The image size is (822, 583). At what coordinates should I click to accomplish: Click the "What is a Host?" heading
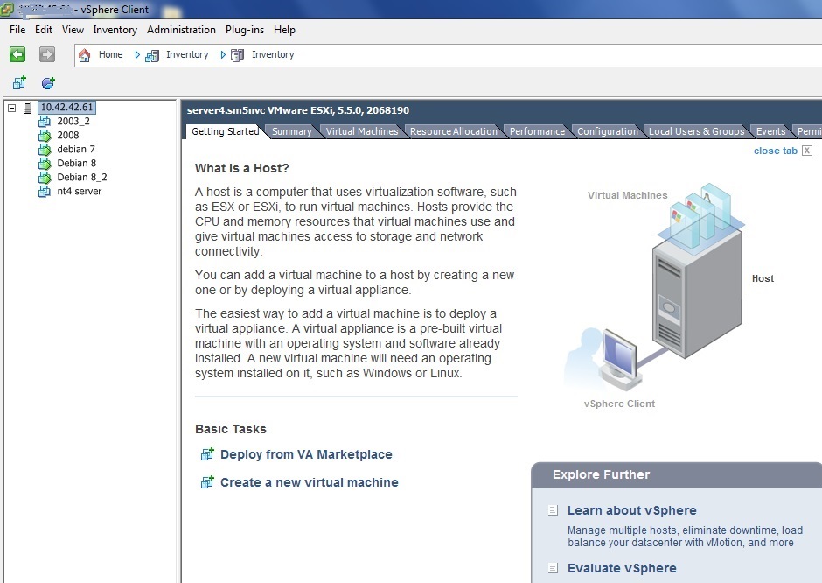(241, 168)
